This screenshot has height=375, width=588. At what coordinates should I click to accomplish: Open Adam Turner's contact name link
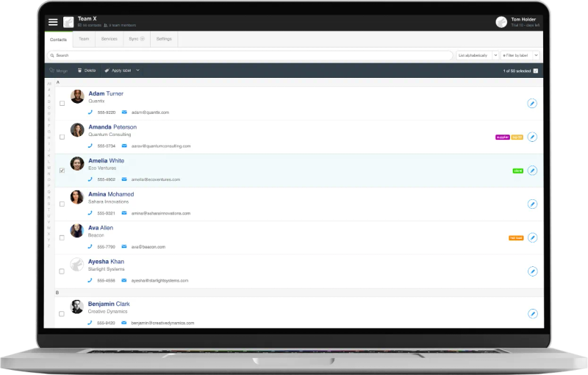click(x=106, y=93)
